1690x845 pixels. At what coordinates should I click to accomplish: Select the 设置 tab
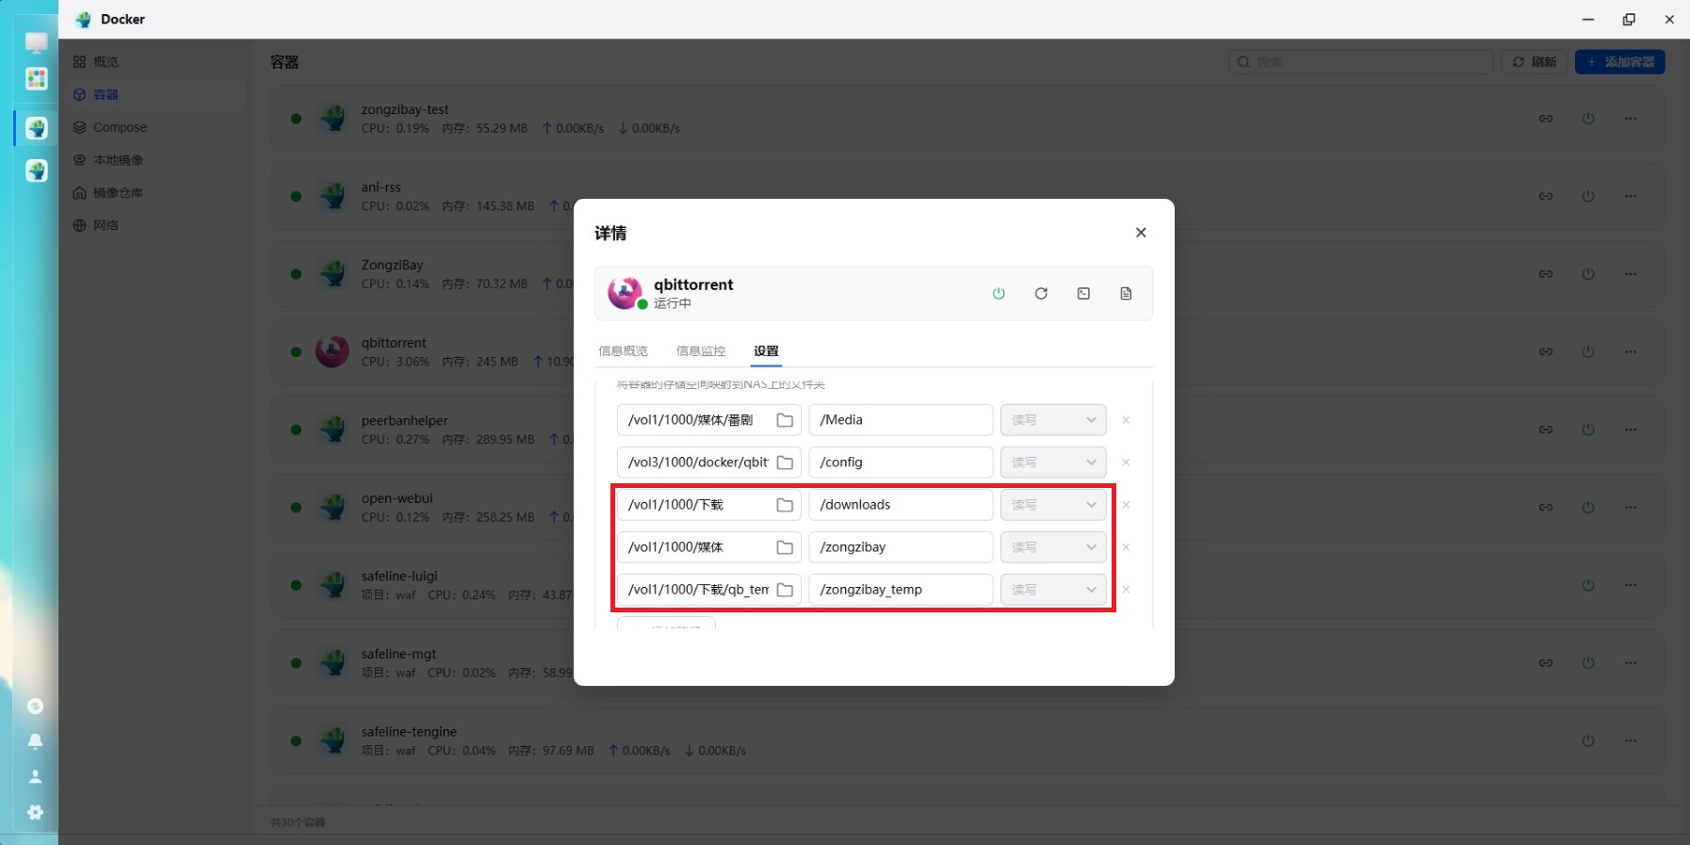766,351
